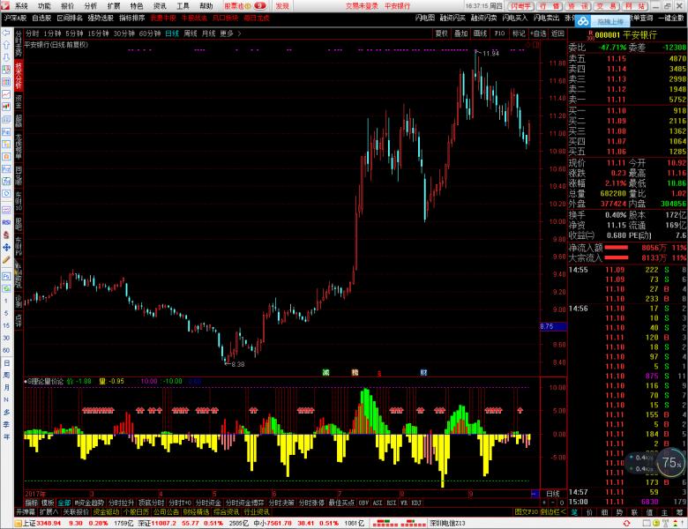Switch chart period to 5分钟

74,34
